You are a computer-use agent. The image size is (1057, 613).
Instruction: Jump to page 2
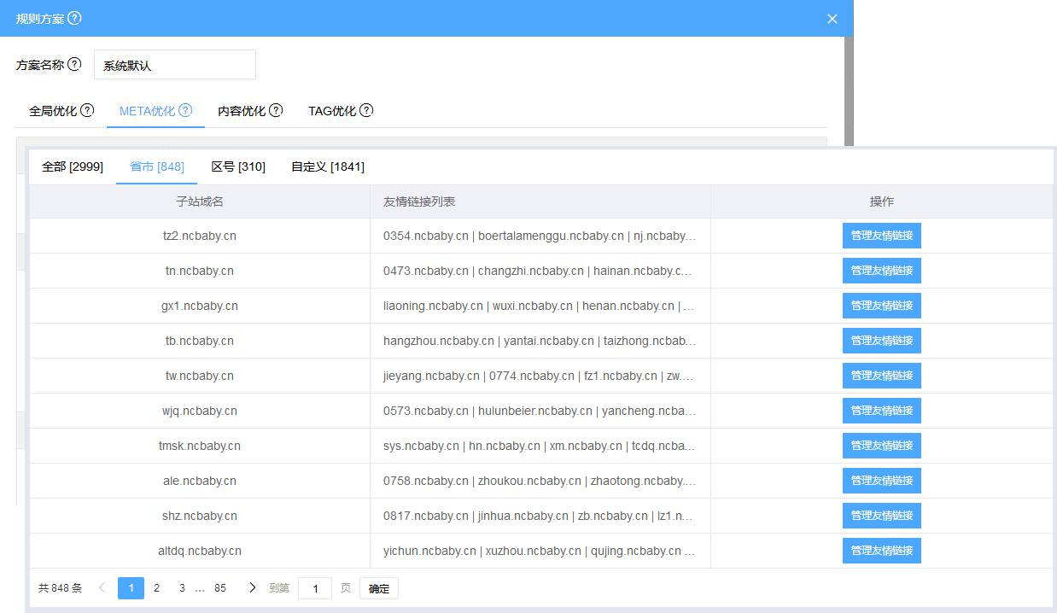point(156,588)
